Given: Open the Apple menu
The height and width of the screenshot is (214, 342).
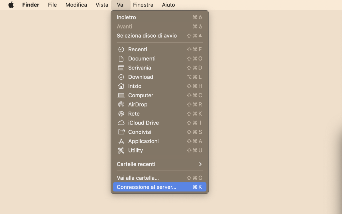Looking at the screenshot, I should pos(11,5).
